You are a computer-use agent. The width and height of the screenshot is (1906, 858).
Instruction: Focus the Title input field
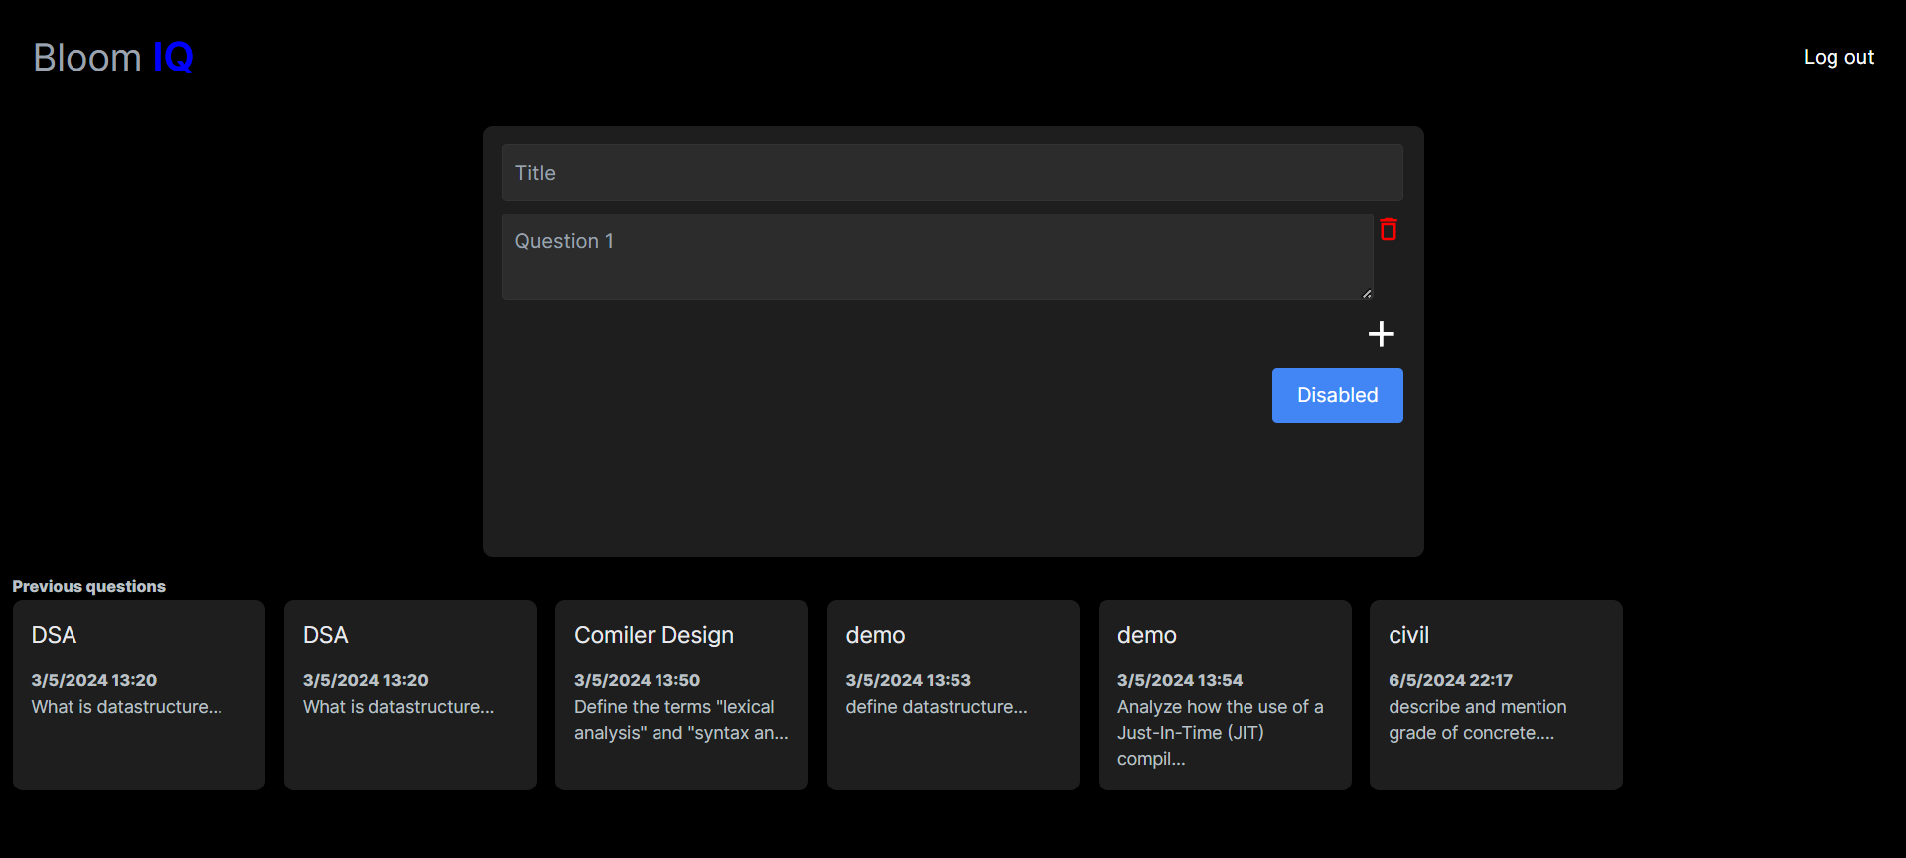tap(952, 173)
